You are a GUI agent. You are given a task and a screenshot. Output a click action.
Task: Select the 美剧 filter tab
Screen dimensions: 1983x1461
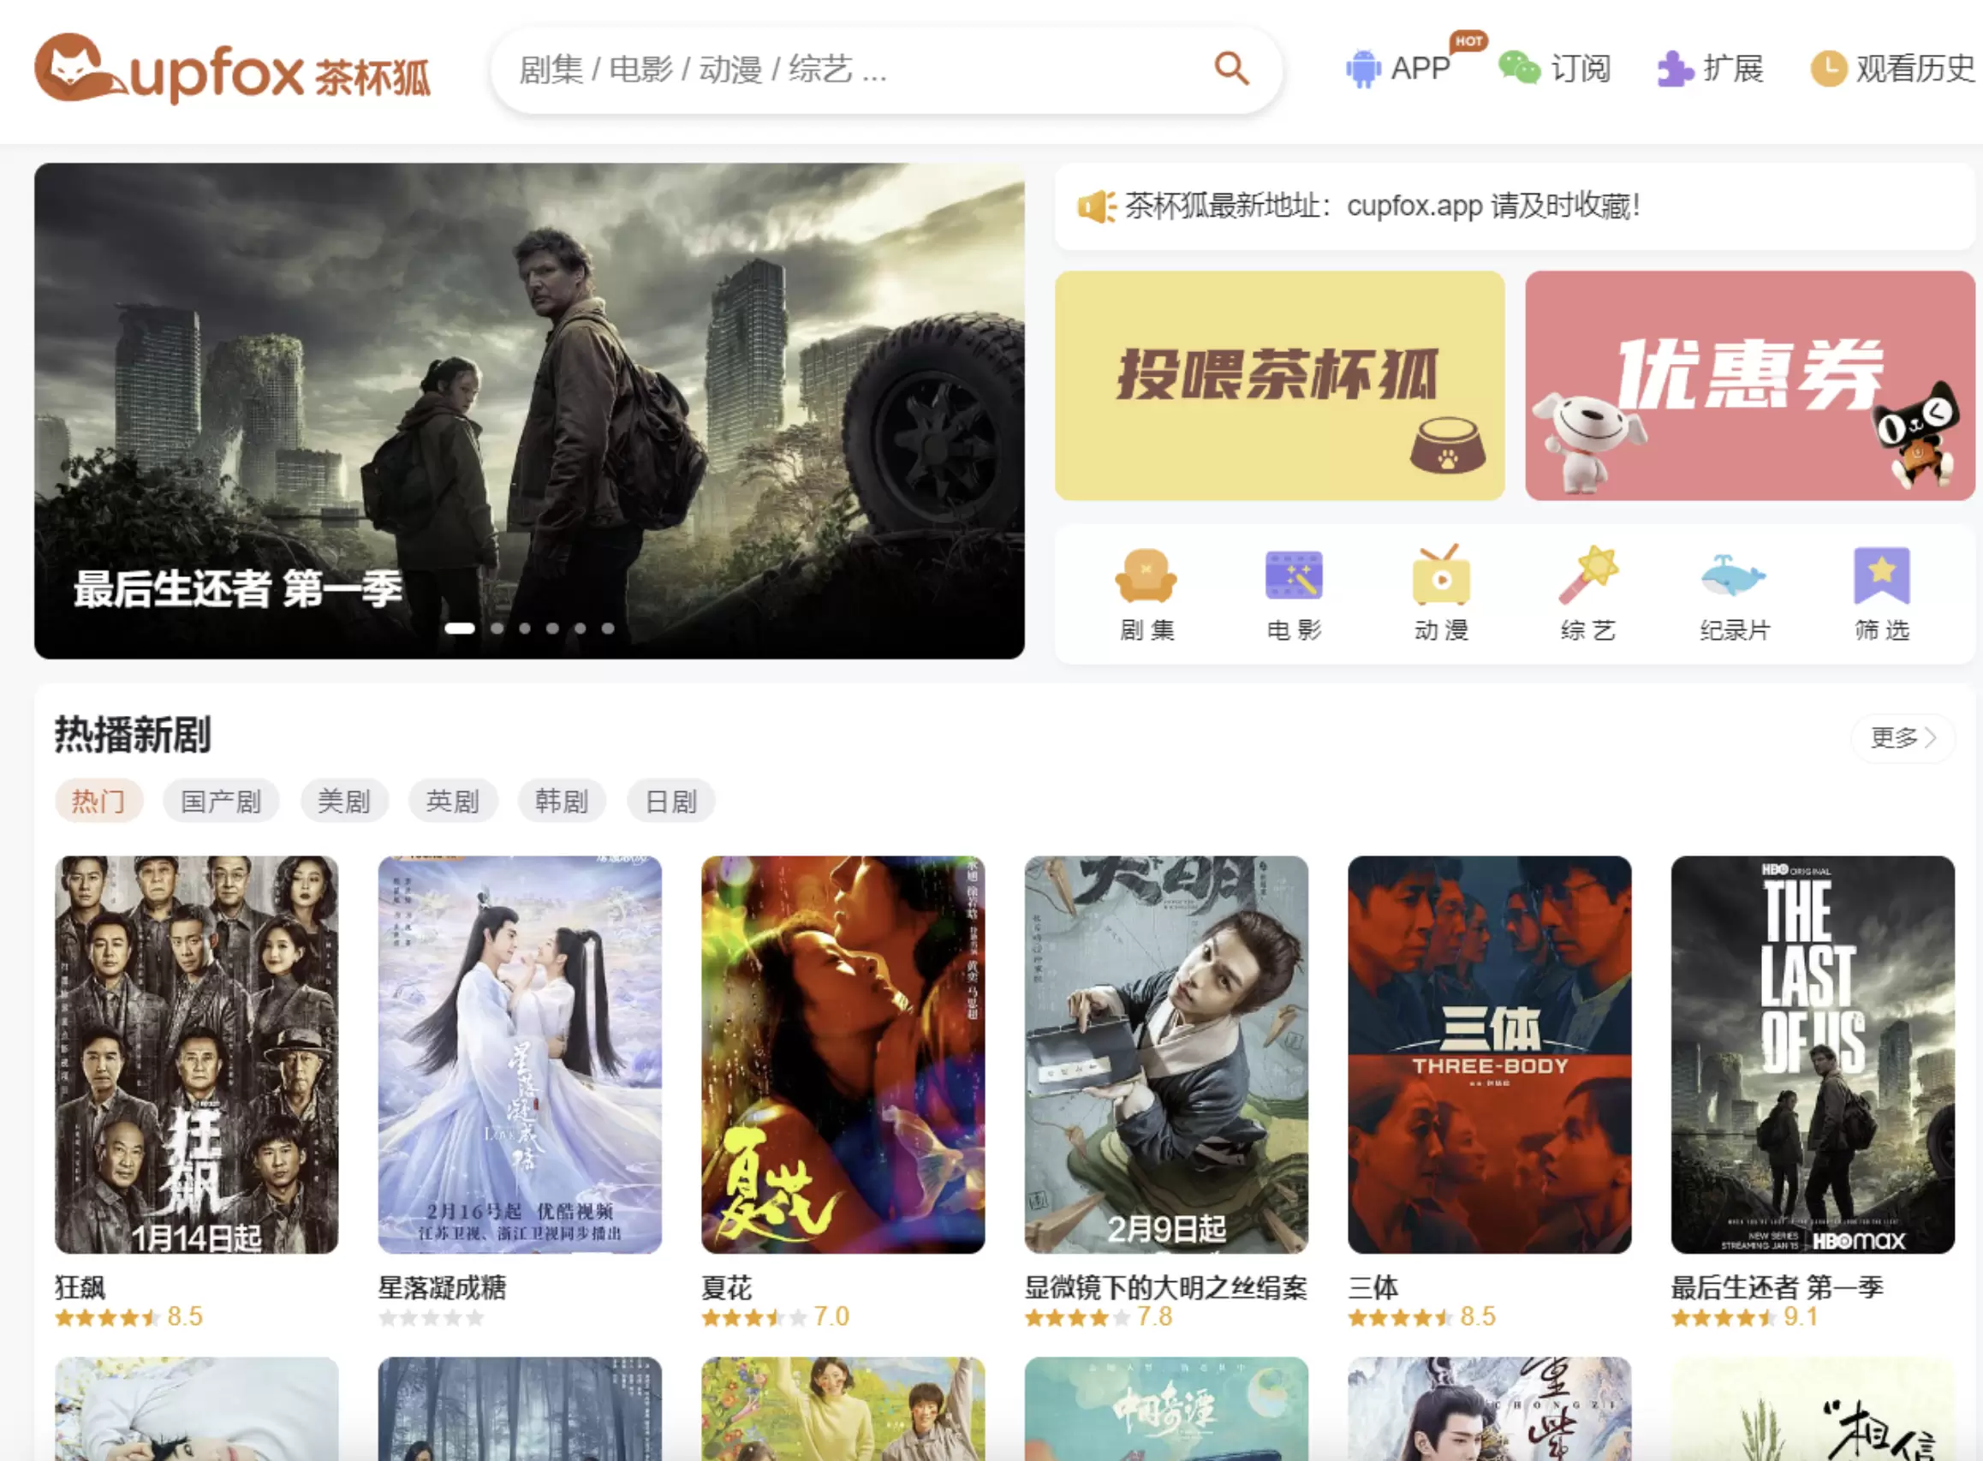[344, 802]
